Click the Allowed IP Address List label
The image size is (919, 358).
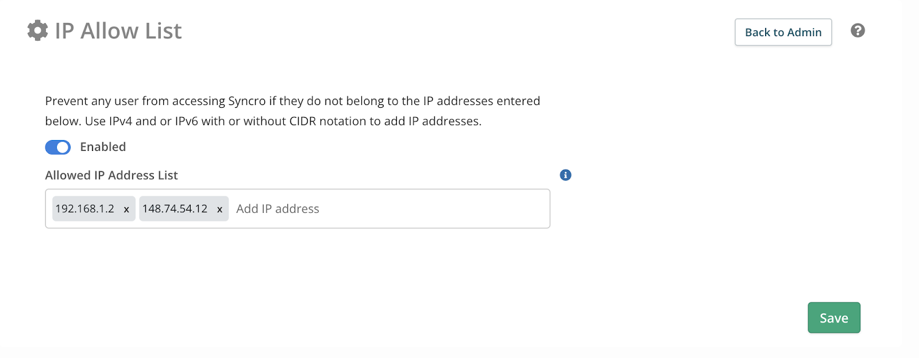[111, 176]
